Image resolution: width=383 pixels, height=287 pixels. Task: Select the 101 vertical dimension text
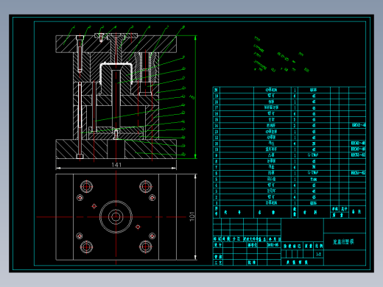[192, 216]
